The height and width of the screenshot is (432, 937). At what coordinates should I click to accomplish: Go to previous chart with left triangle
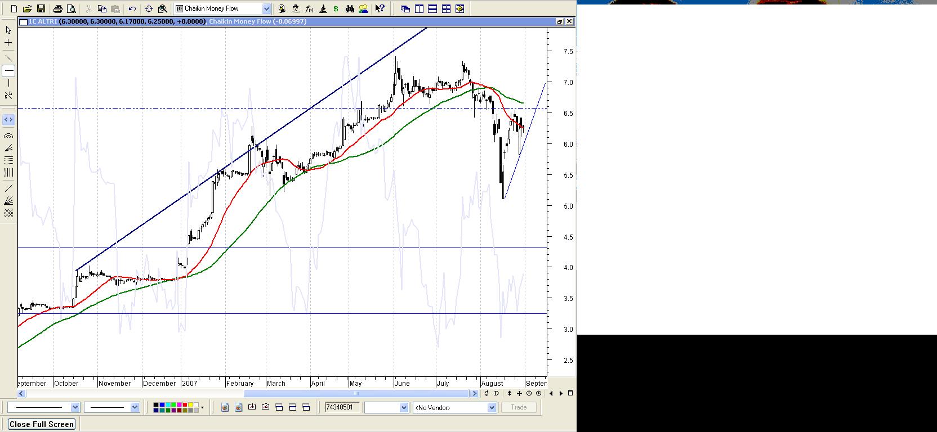coord(551,393)
